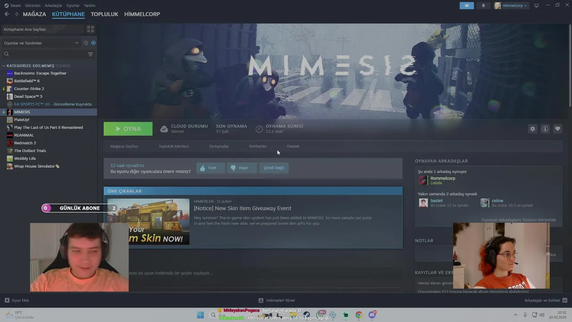The image size is (572, 322).
Task: Click the Hayır thumbs-down button
Action: coord(242,168)
